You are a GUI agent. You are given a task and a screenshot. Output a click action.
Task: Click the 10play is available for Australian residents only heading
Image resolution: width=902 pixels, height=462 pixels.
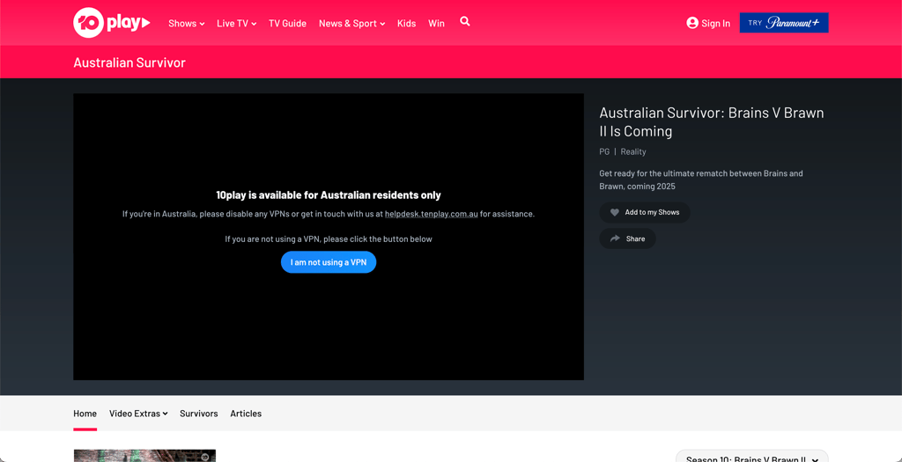[x=329, y=195]
